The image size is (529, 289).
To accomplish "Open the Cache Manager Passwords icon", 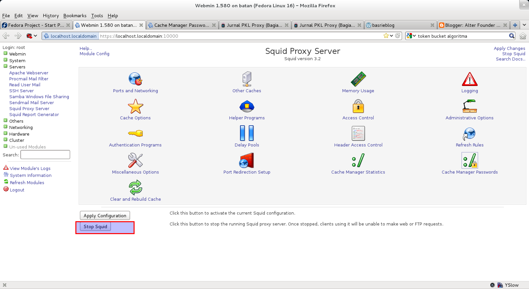I will pos(469,160).
